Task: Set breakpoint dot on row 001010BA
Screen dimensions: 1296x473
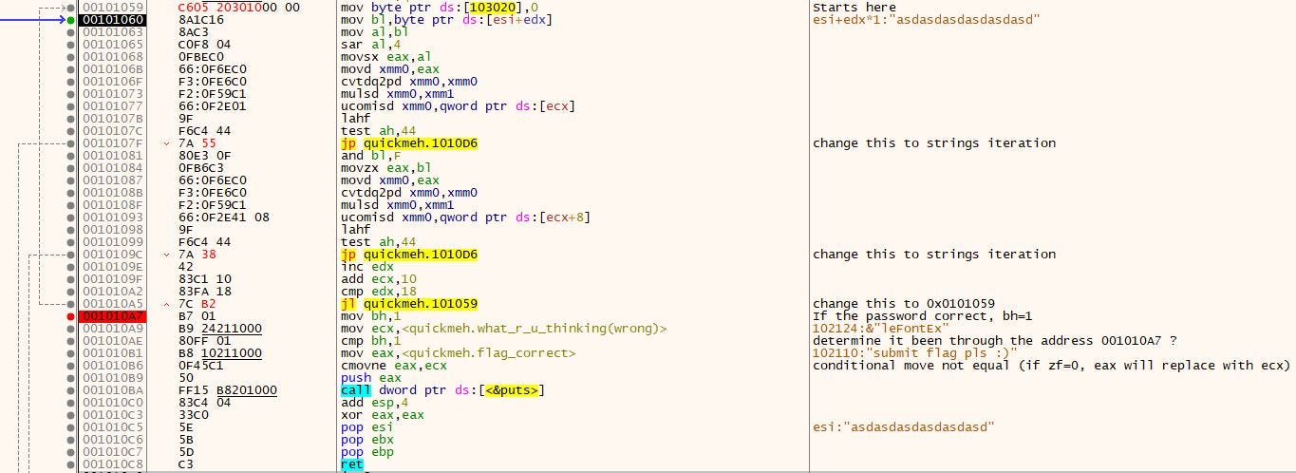Action: click(70, 390)
